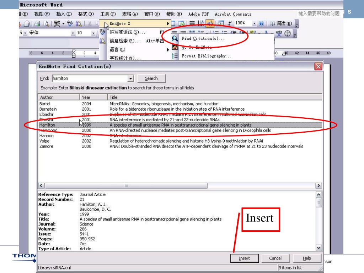Click the Columns toolbar icon
This screenshot has width=364, height=273.
pos(192,23)
